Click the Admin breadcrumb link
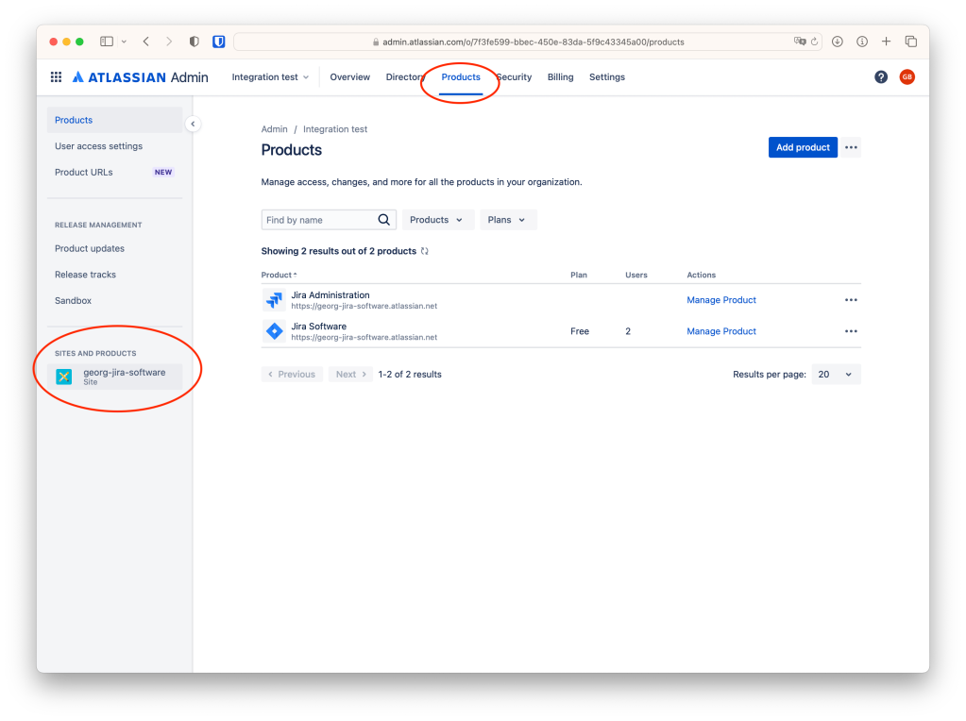Screen dimensions: 966x721 point(274,129)
